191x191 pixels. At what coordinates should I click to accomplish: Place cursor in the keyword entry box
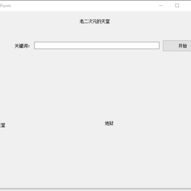point(97,46)
